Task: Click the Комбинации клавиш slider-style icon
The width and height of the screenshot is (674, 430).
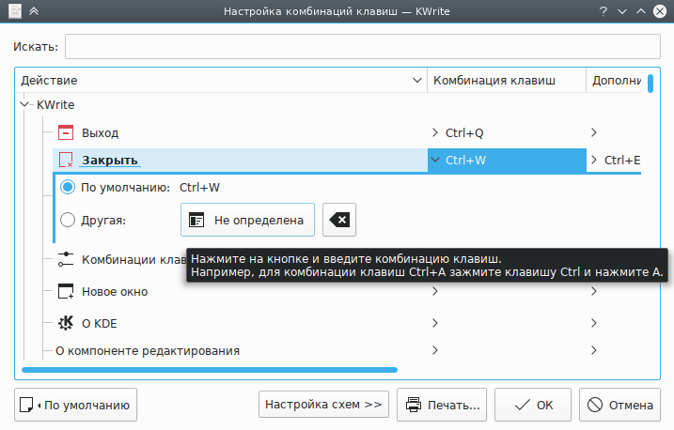Action: (66, 259)
